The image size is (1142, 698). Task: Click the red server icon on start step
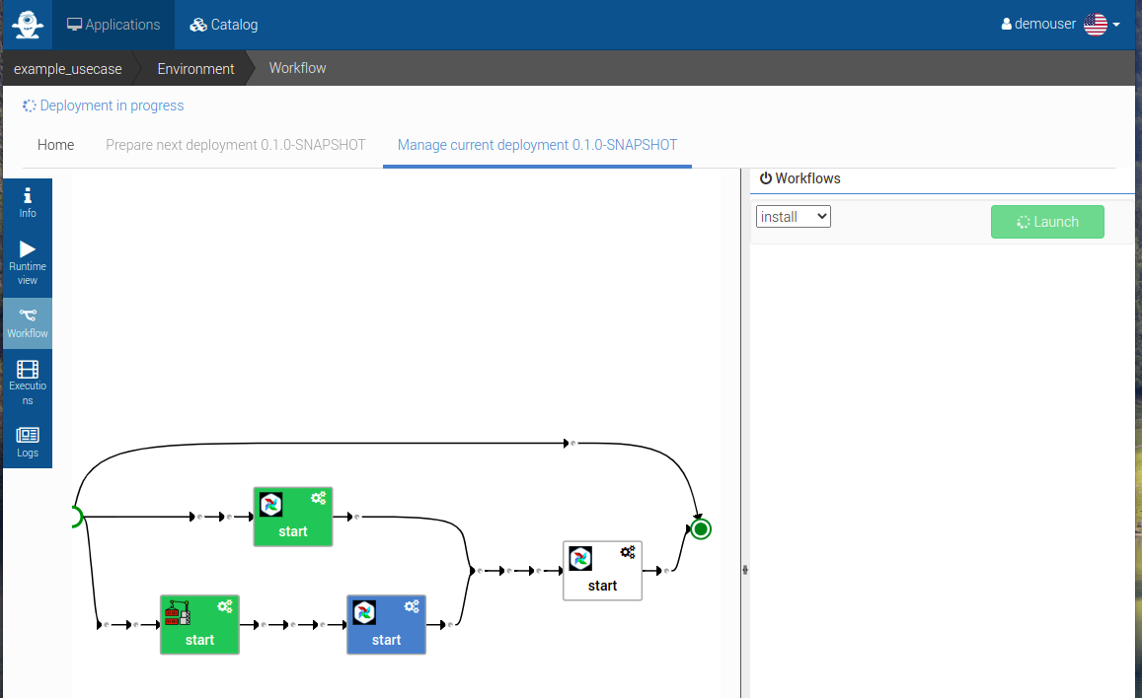(x=177, y=613)
